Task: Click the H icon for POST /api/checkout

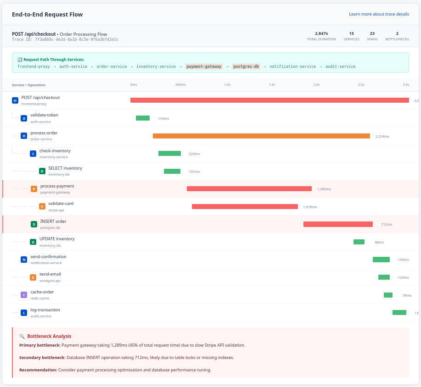Action: (x=15, y=100)
